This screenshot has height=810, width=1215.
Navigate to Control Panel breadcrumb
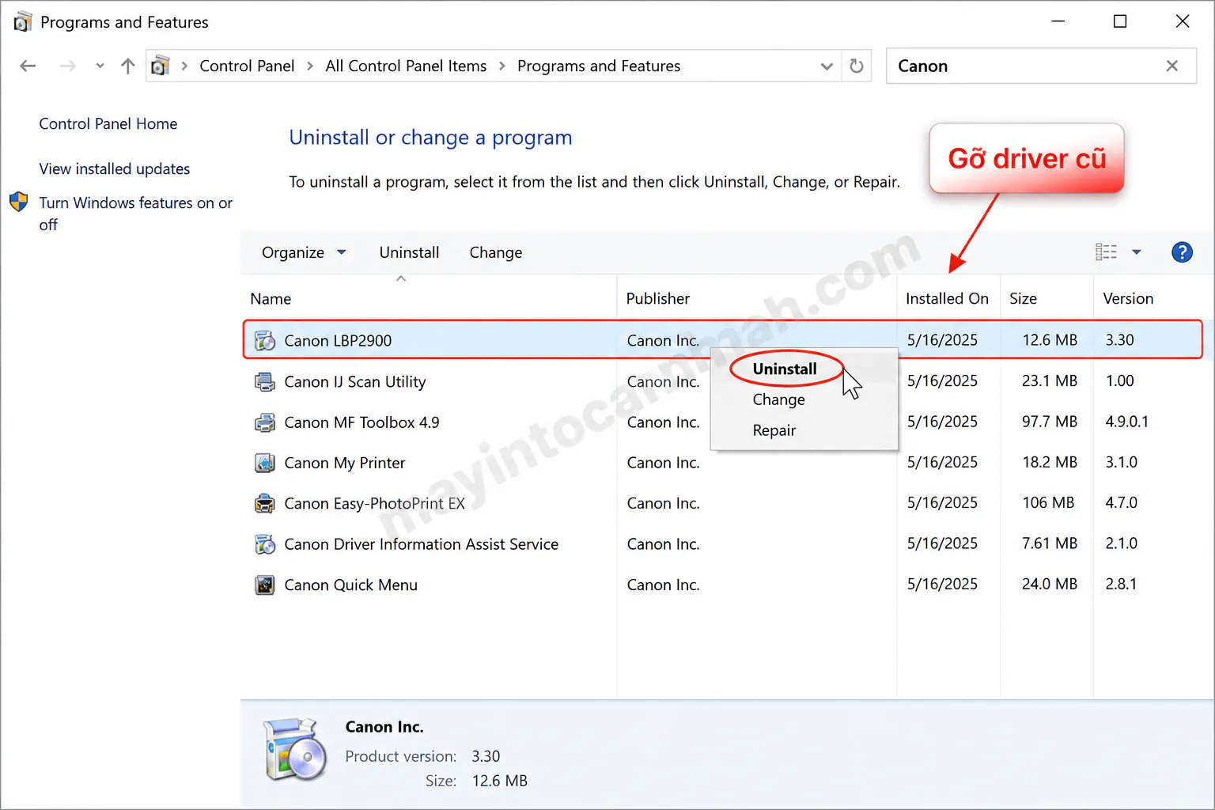click(247, 66)
